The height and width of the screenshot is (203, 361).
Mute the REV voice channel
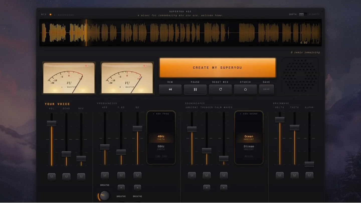click(81, 176)
